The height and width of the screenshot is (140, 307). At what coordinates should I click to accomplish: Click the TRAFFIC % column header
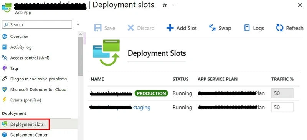click(282, 79)
